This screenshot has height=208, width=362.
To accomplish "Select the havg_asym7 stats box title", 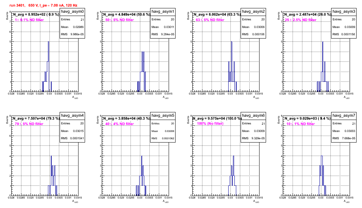I will click(344, 116).
